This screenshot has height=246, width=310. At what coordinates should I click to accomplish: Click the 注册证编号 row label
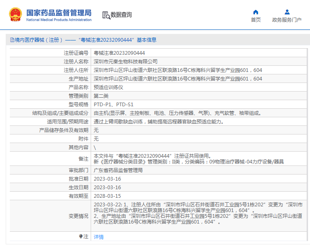click(x=76, y=53)
